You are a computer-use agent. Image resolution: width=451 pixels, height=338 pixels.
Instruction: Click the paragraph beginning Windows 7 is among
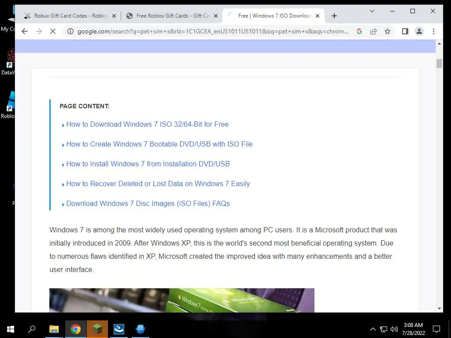223,250
